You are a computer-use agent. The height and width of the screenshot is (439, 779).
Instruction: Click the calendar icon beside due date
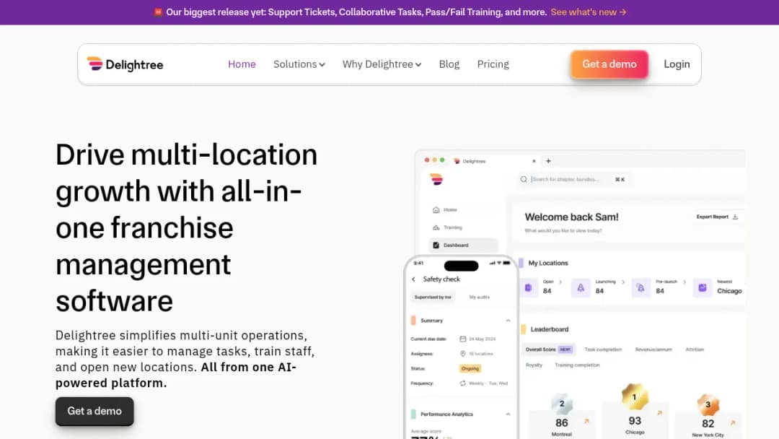pos(462,339)
